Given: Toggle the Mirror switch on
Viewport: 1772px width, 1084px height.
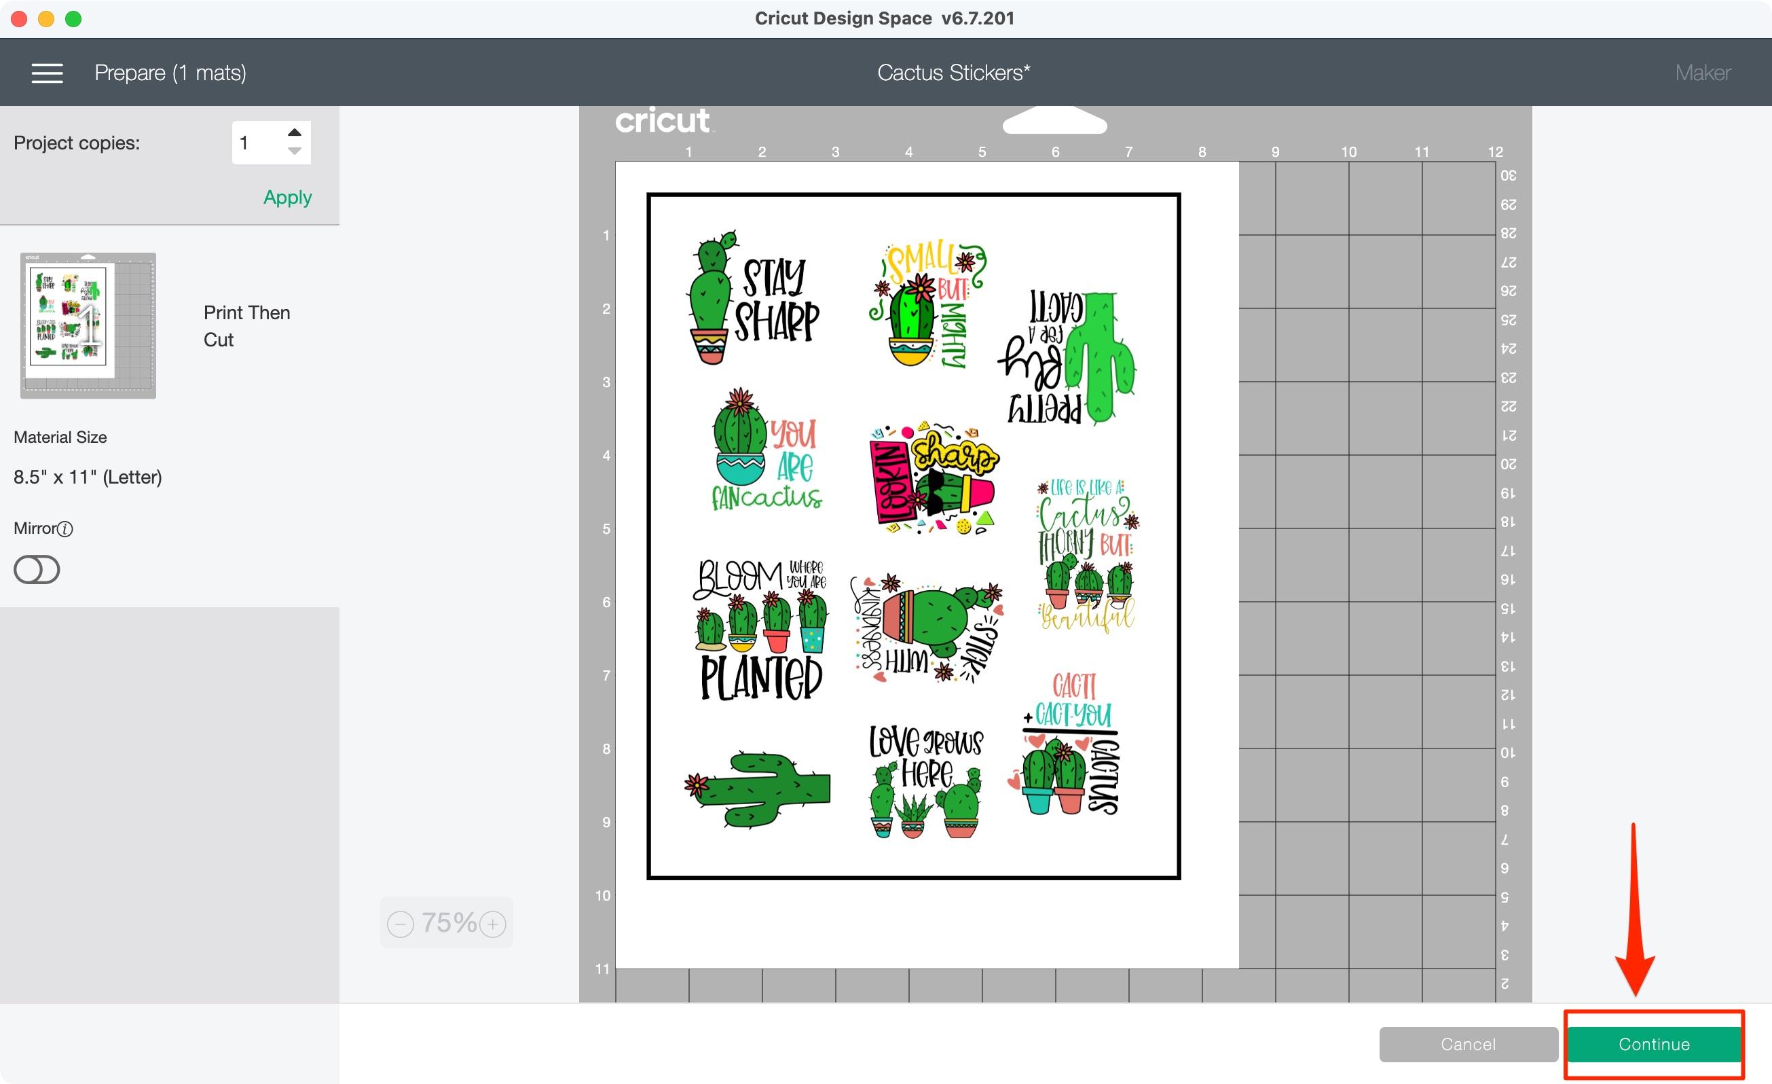Looking at the screenshot, I should point(37,569).
